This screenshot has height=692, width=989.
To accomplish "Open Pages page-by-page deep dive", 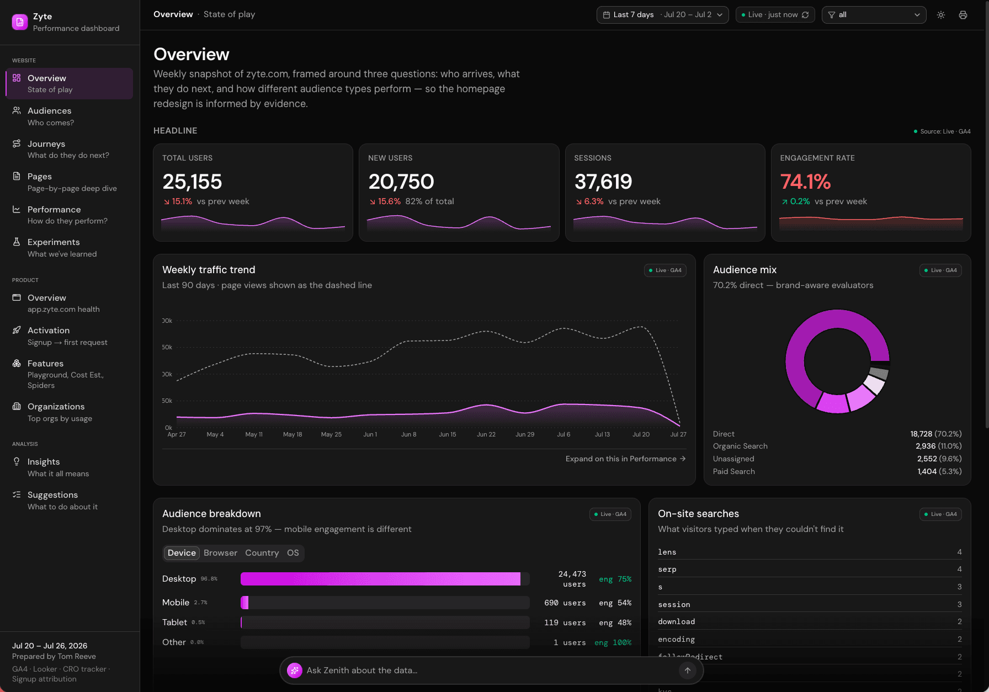I will (x=70, y=182).
